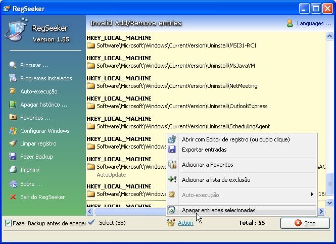Click the Favoritos folder icon
The width and height of the screenshot is (336, 244).
pyautogui.click(x=13, y=117)
